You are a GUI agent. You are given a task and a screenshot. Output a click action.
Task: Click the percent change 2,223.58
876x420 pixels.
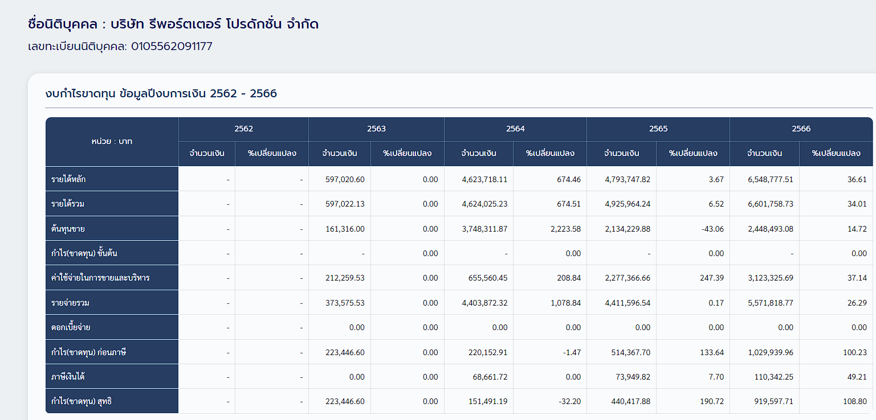click(x=566, y=229)
